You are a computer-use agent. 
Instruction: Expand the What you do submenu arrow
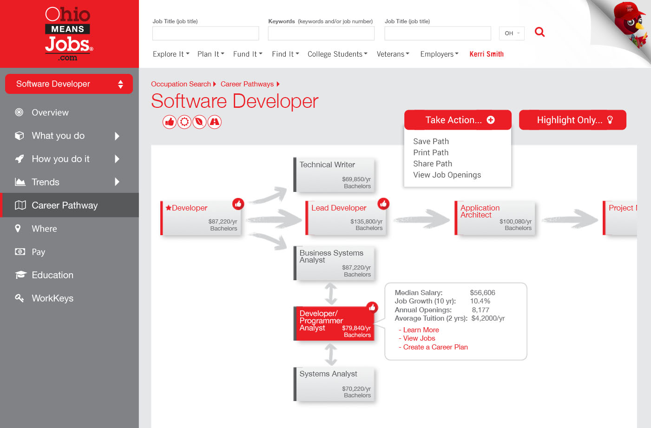tap(117, 136)
